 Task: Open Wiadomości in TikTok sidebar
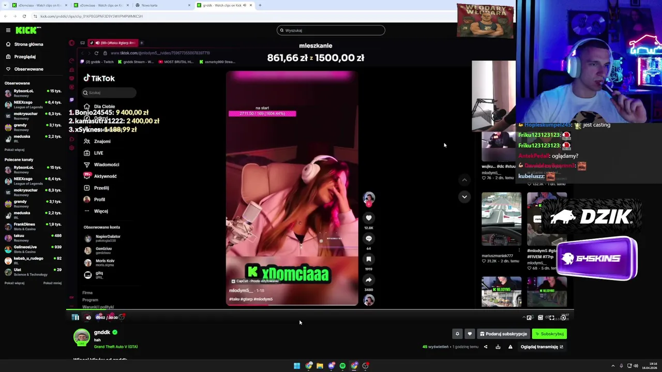click(101, 165)
